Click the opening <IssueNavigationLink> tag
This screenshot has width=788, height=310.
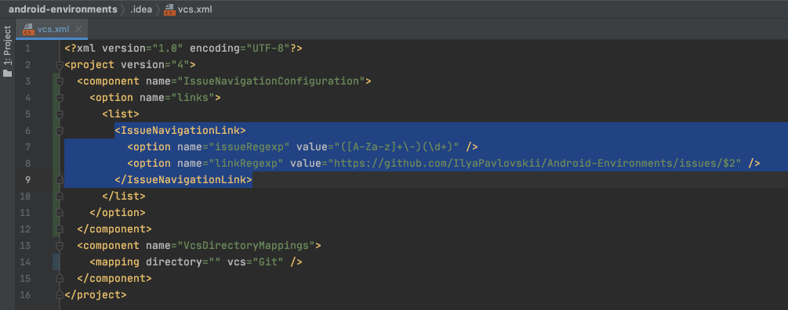coord(180,131)
